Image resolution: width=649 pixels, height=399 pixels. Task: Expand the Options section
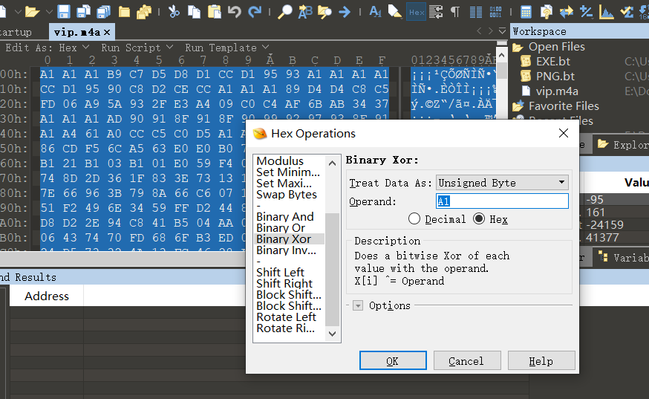coord(358,306)
